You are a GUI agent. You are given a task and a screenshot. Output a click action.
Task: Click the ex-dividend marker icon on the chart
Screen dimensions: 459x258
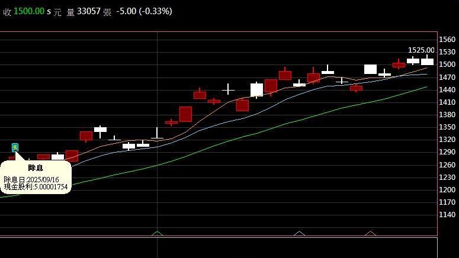15,147
